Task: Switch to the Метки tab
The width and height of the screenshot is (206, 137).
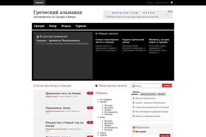Action: click(161, 94)
